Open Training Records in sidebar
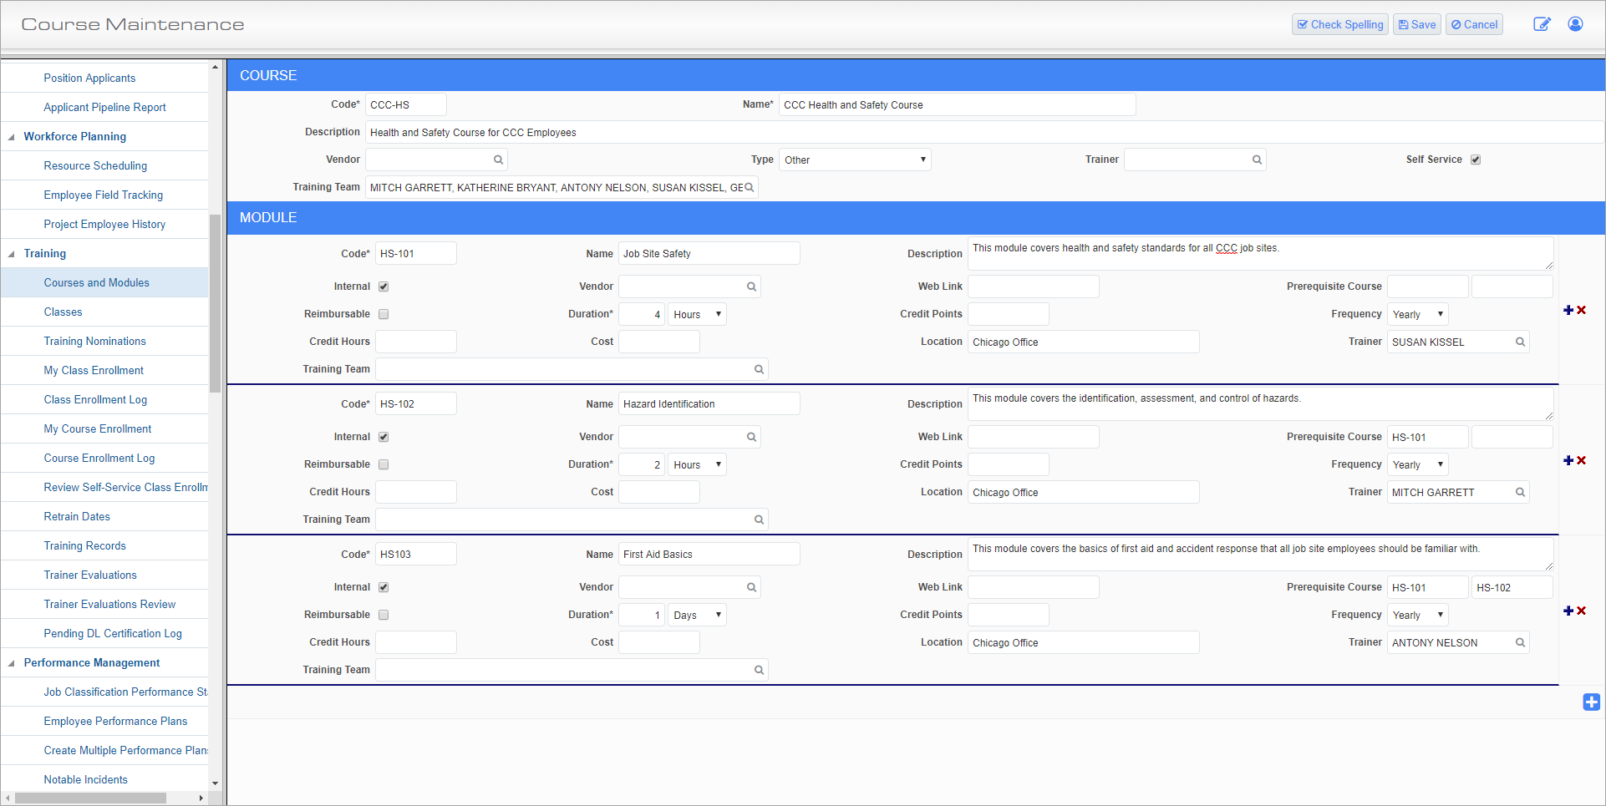This screenshot has width=1606, height=806. 84,545
